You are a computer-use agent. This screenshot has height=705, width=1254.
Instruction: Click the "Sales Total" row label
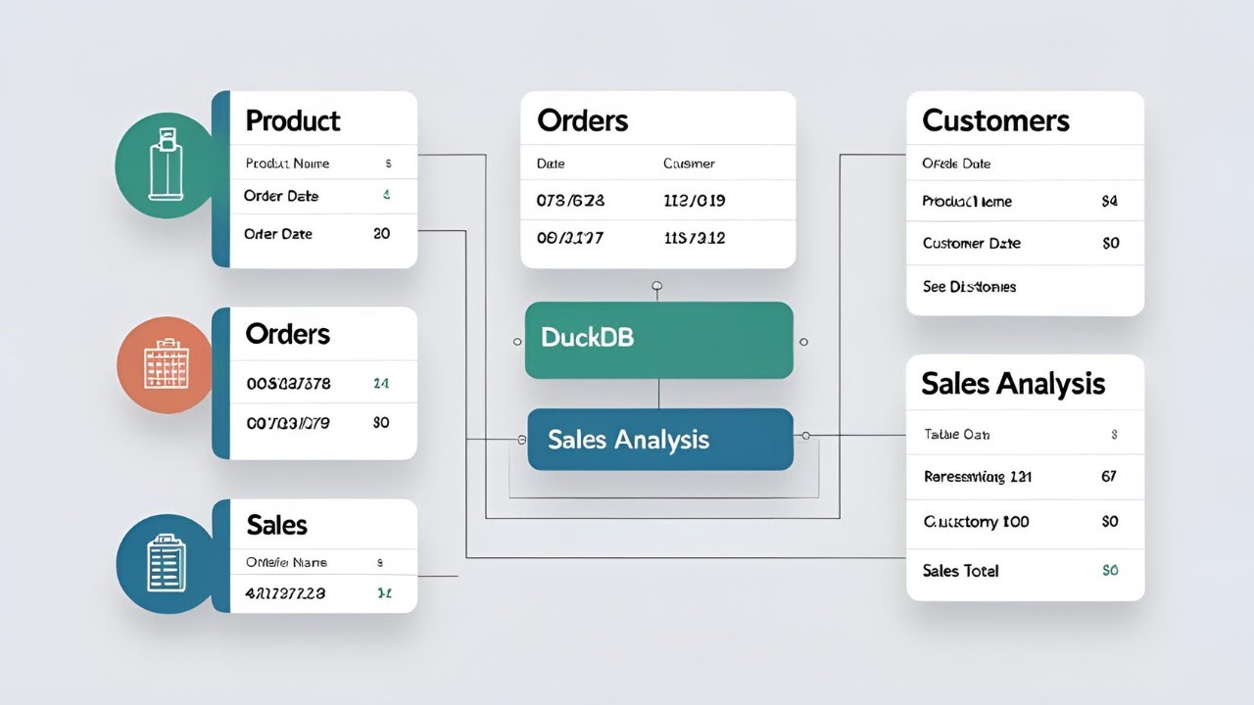(x=961, y=571)
